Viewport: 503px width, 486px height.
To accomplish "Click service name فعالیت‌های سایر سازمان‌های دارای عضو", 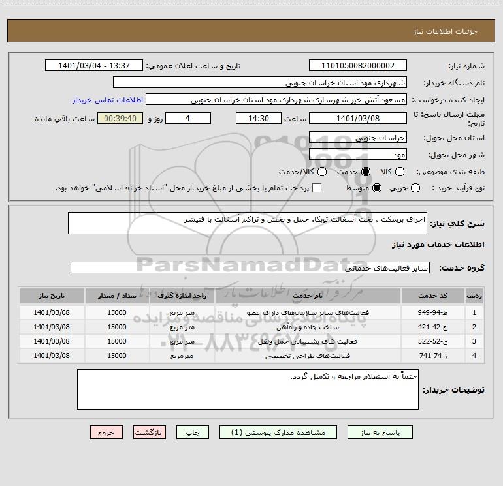I will pos(308,312).
